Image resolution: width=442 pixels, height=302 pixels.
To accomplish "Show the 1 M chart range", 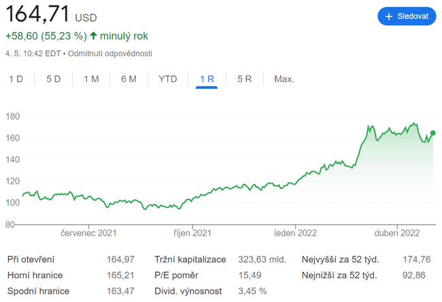I will pyautogui.click(x=91, y=79).
